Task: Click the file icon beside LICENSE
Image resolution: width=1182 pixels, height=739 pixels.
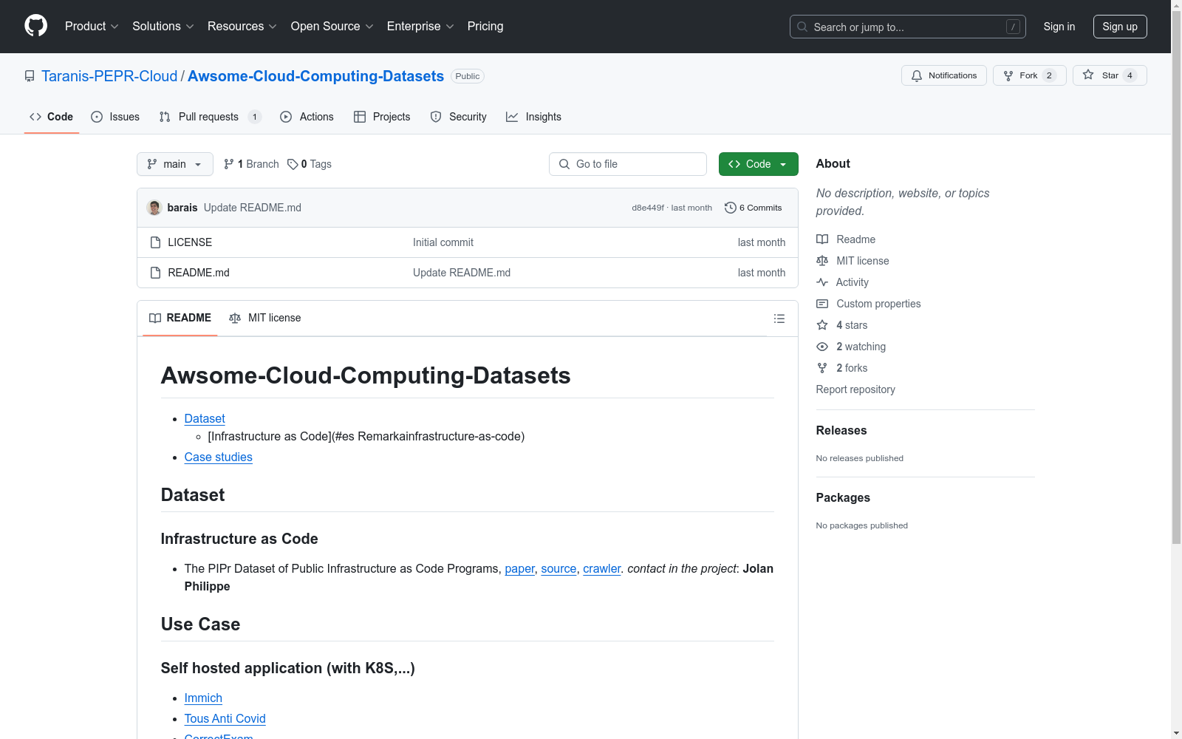Action: (x=155, y=242)
